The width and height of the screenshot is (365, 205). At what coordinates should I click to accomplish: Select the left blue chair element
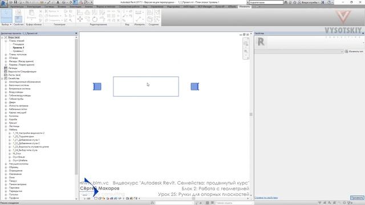coord(97,87)
